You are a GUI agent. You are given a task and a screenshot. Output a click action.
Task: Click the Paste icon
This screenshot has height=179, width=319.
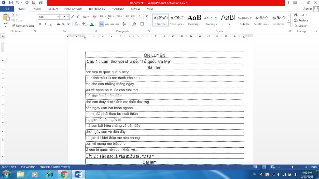point(6,18)
